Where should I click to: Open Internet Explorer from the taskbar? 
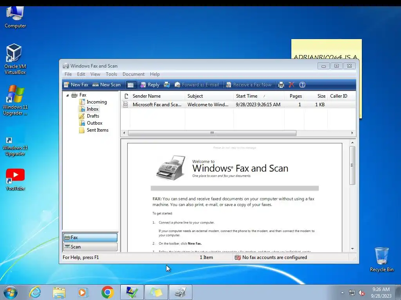coord(35,292)
